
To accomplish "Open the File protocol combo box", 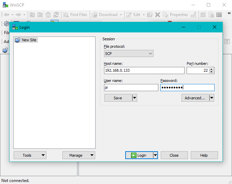I will [x=129, y=54].
